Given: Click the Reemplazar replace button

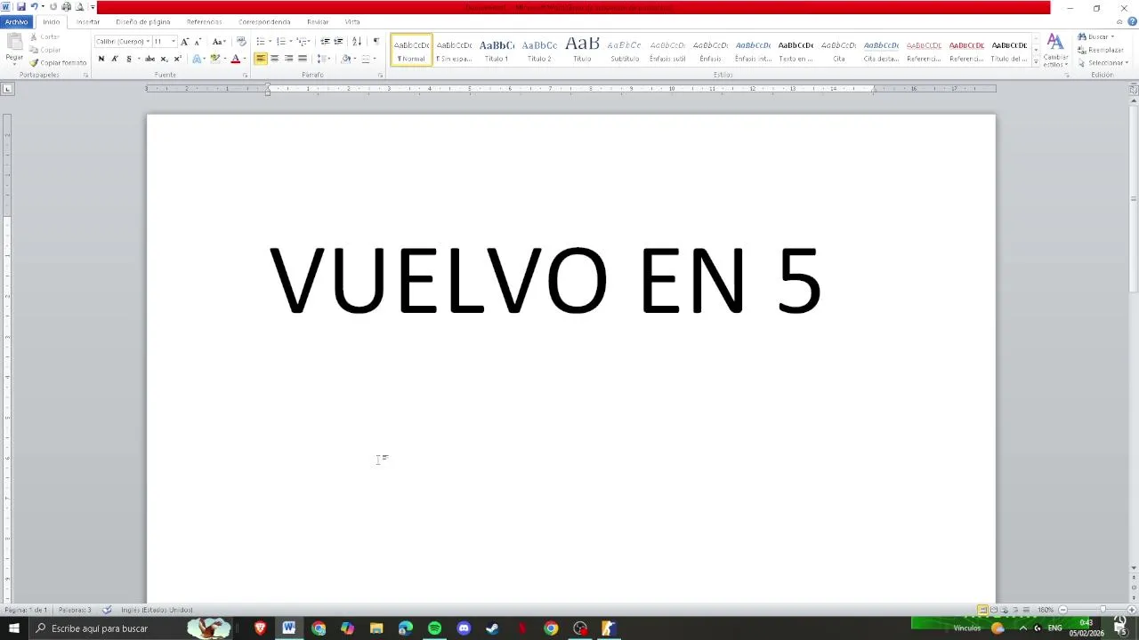Looking at the screenshot, I should [1101, 50].
